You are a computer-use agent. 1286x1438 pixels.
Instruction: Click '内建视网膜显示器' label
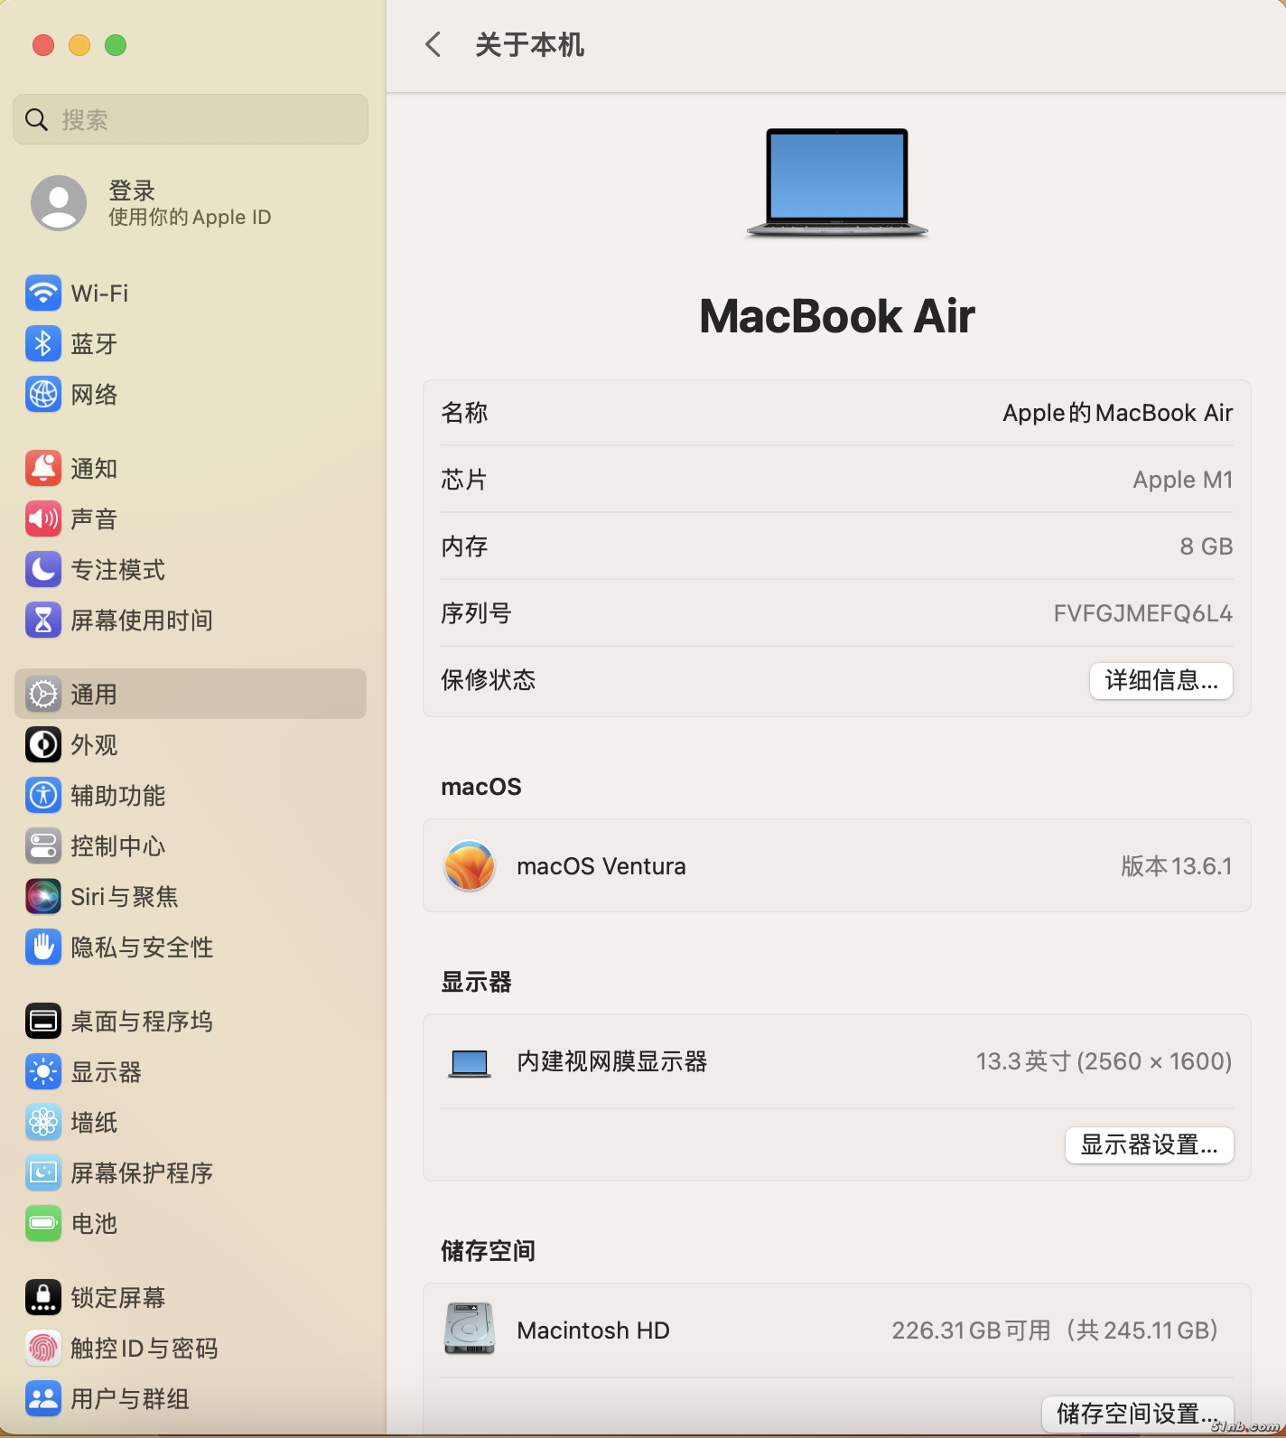click(x=612, y=1061)
